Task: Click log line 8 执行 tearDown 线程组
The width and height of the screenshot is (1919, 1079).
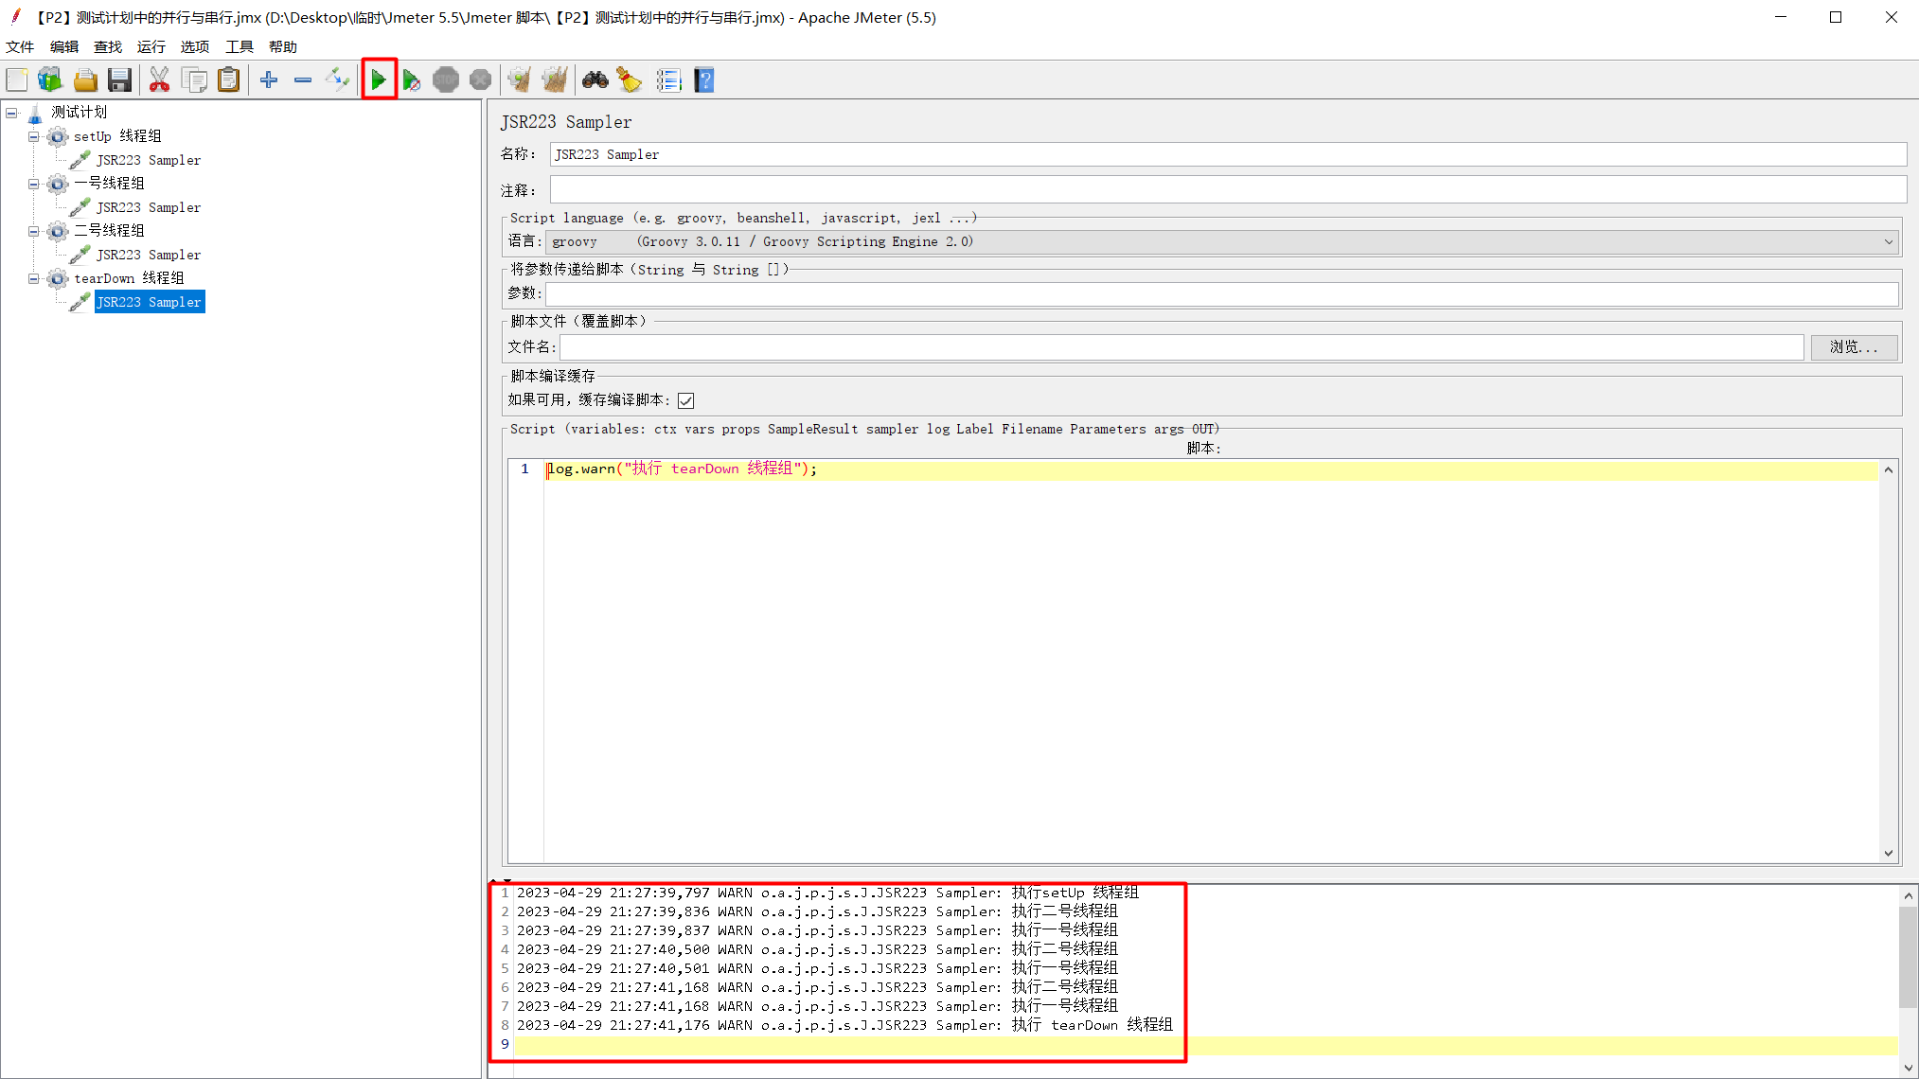Action: point(844,1025)
